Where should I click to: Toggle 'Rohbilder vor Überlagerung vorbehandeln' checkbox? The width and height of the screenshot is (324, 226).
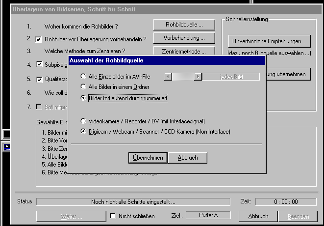(x=39, y=39)
